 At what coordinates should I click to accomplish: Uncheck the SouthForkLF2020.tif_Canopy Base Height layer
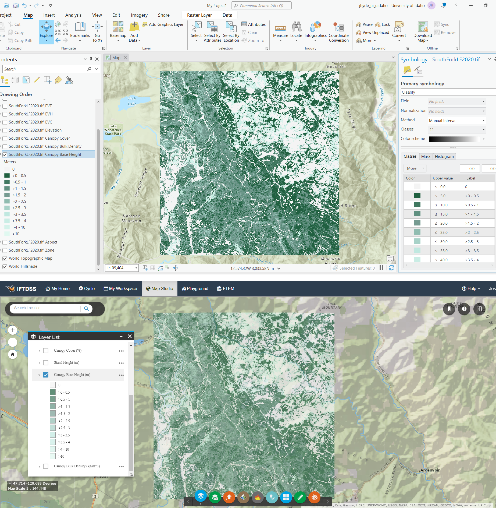click(x=5, y=155)
